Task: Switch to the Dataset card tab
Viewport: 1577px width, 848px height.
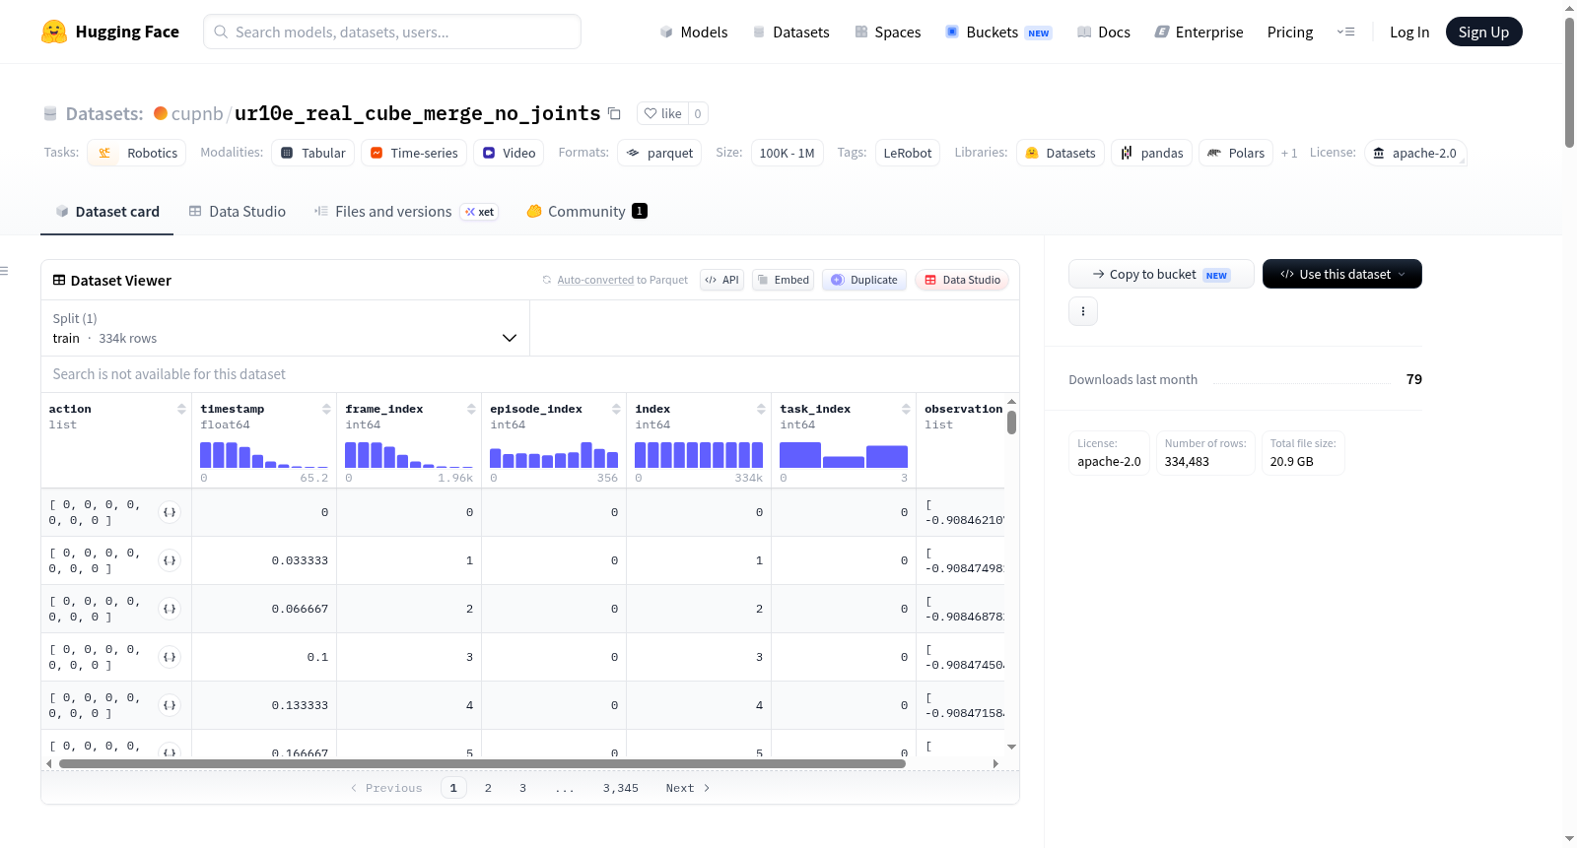Action: coord(106,211)
